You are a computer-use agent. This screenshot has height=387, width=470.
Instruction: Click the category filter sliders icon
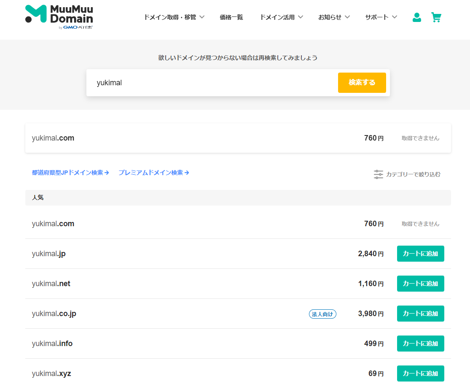click(x=378, y=174)
